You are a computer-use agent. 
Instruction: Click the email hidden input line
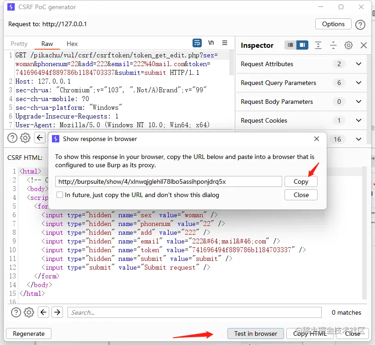point(161,241)
